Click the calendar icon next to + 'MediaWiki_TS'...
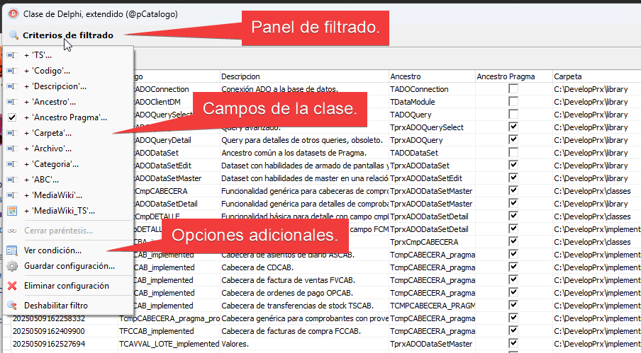641x353 pixels. click(x=12, y=211)
